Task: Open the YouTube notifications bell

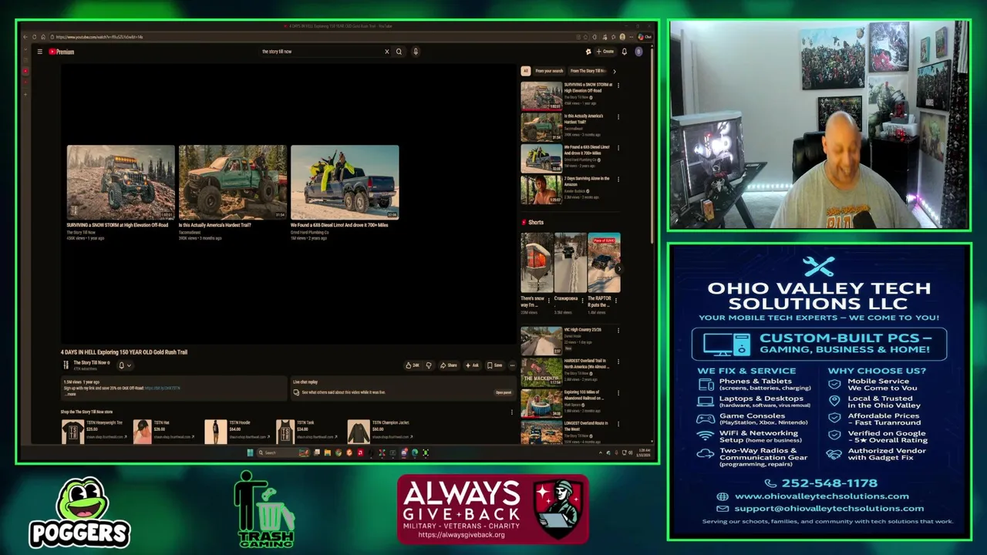Action: pos(624,52)
